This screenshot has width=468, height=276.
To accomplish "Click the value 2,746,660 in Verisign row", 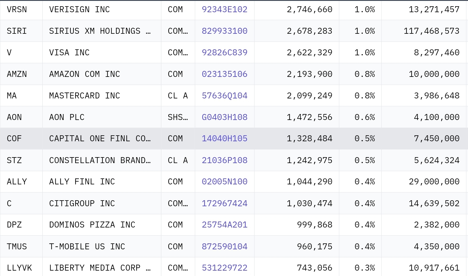I will (309, 9).
